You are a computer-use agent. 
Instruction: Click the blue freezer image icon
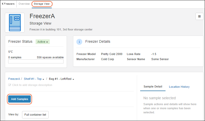coord(15,23)
